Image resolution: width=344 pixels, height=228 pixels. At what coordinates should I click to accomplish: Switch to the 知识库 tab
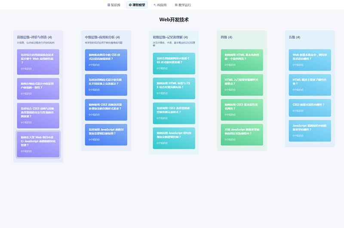pos(116,5)
